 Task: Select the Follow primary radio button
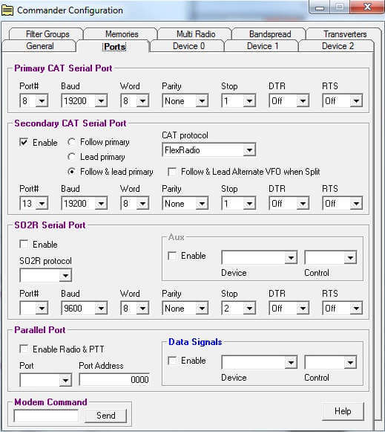pos(71,142)
